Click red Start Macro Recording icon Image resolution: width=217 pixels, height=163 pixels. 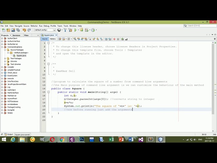pyautogui.click(x=114, y=39)
